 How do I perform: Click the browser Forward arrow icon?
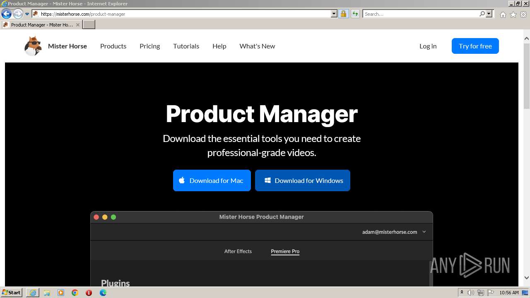(x=18, y=14)
